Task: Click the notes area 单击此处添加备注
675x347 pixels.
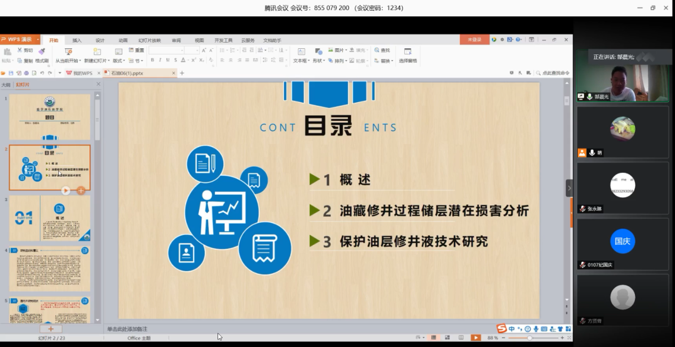Action: coord(127,329)
